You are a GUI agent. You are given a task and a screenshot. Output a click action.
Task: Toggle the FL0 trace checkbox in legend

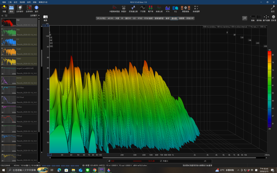[109, 161]
